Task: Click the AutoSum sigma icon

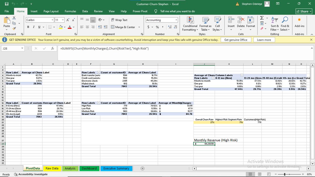Action: coord(261,18)
